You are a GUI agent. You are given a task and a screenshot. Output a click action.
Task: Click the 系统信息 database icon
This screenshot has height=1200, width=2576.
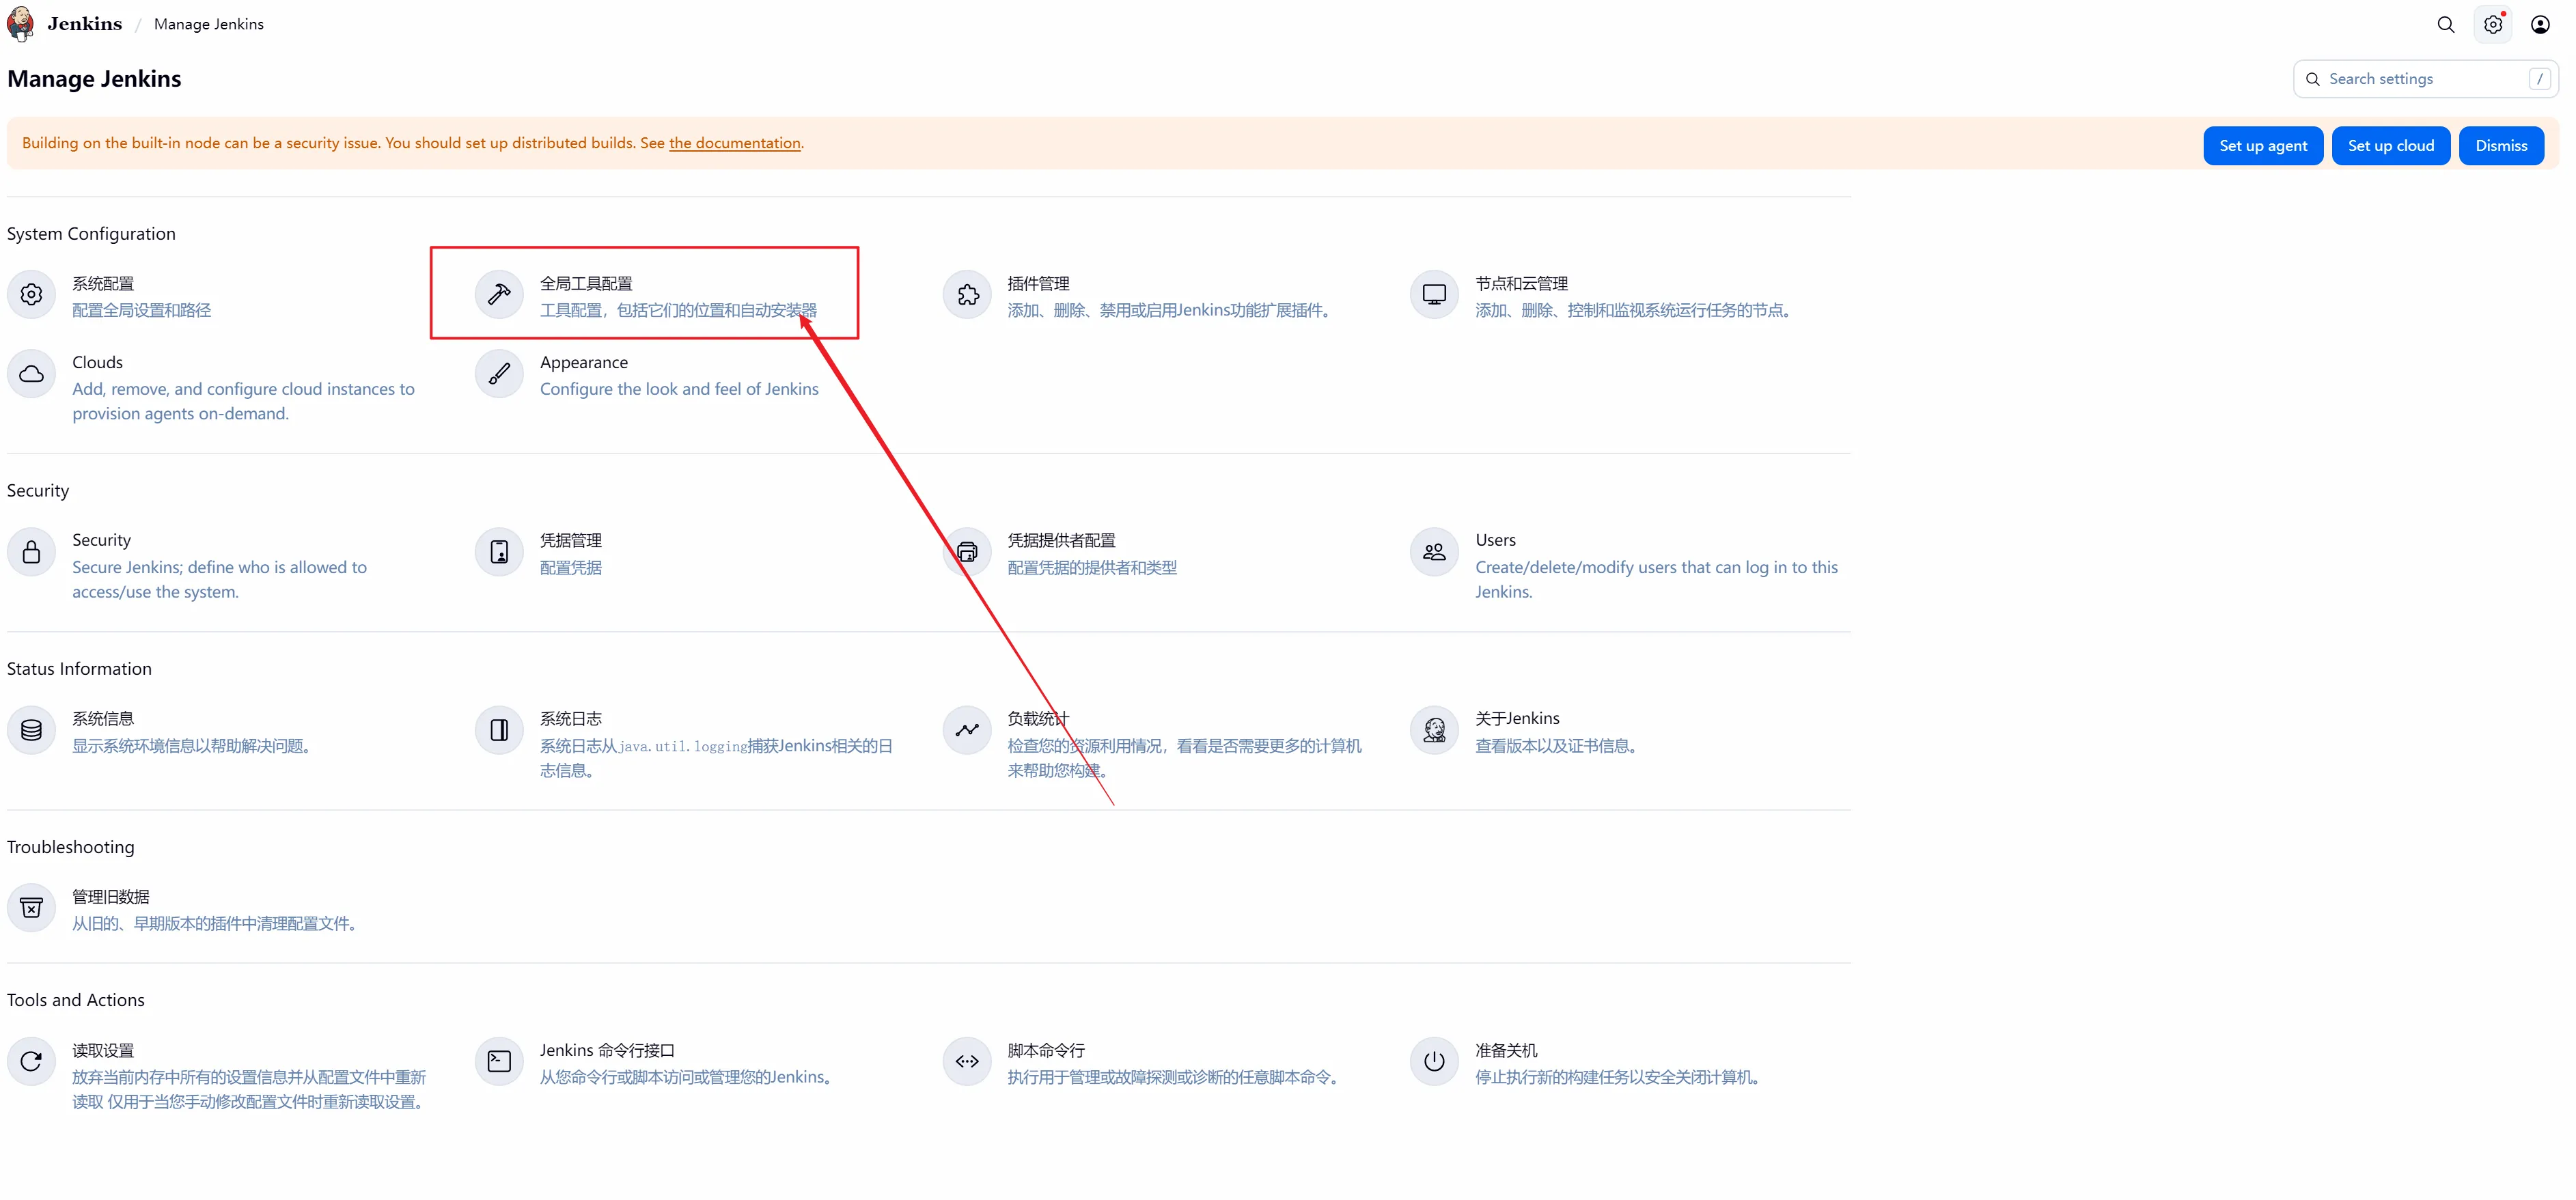click(x=31, y=730)
